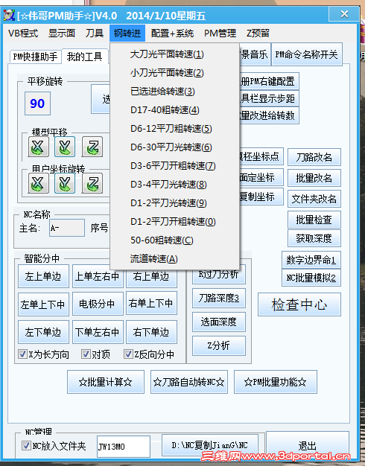
Task: Click the ☆批量计算☆ button
Action: point(106,382)
